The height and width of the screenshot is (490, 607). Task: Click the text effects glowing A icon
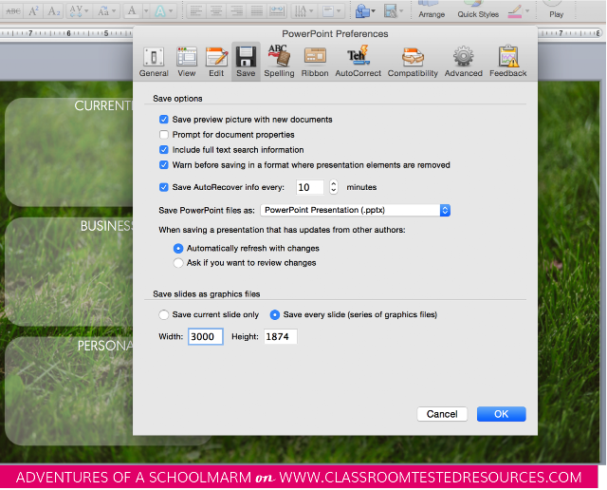(x=160, y=10)
